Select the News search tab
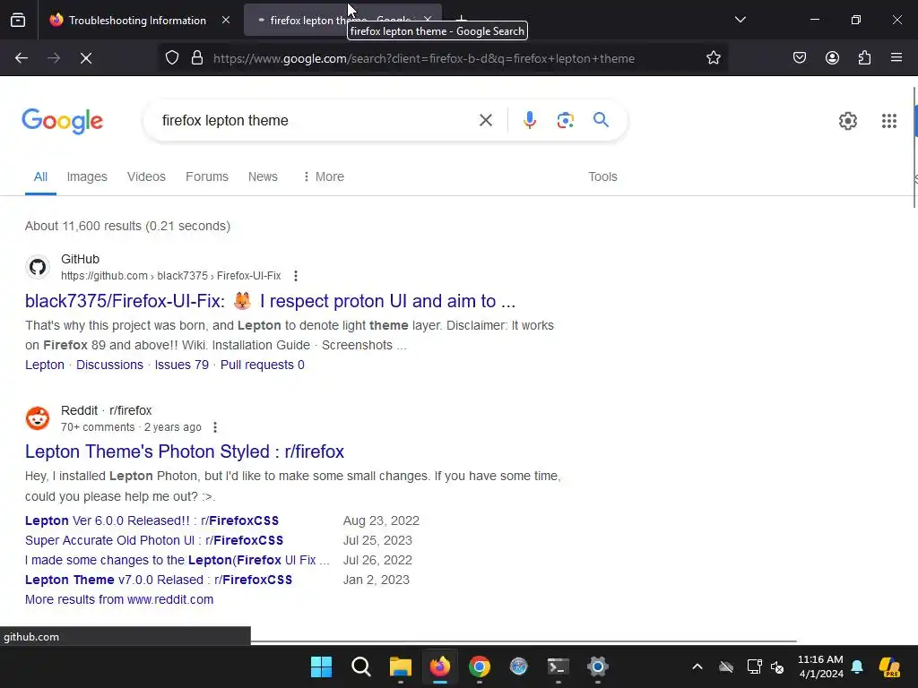The image size is (918, 688). (263, 176)
